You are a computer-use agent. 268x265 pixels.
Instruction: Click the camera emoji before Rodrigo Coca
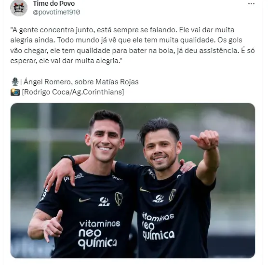15,92
